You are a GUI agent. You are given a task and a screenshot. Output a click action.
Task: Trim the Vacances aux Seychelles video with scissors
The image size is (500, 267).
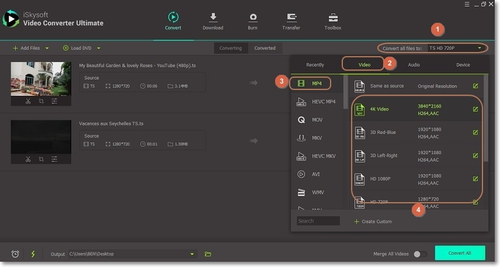(x=28, y=159)
